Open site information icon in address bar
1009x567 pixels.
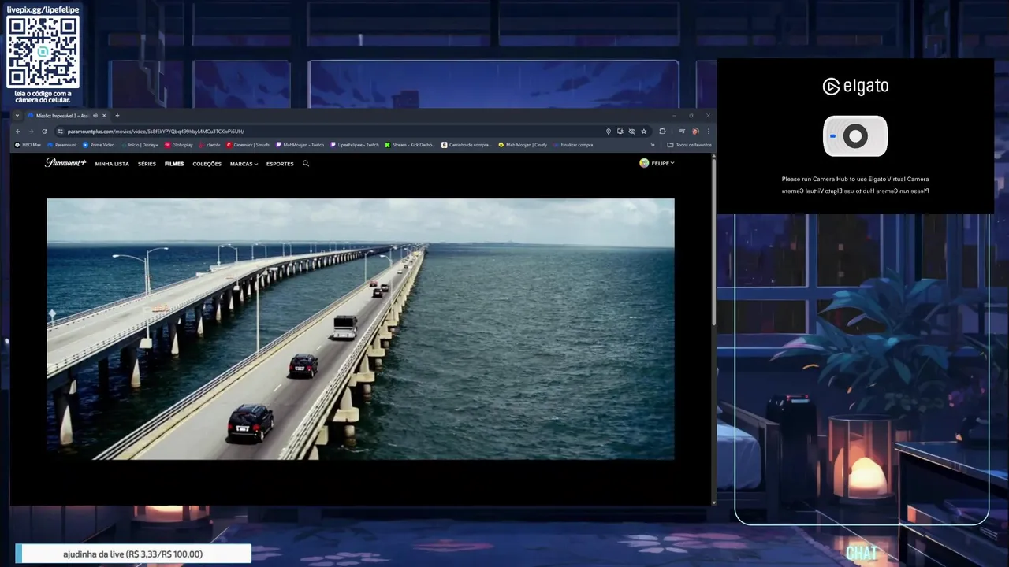coord(60,132)
